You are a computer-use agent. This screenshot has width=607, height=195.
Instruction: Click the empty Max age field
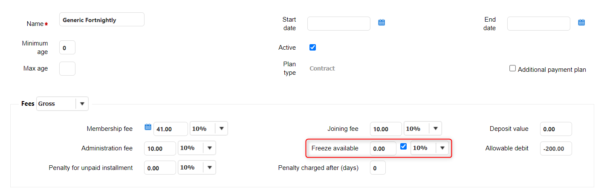click(x=67, y=68)
